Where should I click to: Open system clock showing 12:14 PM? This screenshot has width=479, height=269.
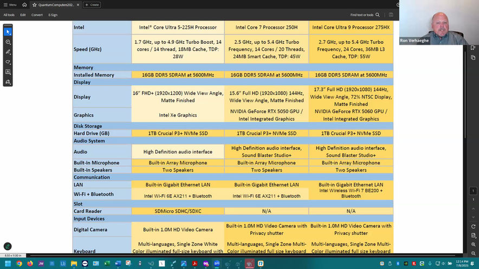pos(462,264)
